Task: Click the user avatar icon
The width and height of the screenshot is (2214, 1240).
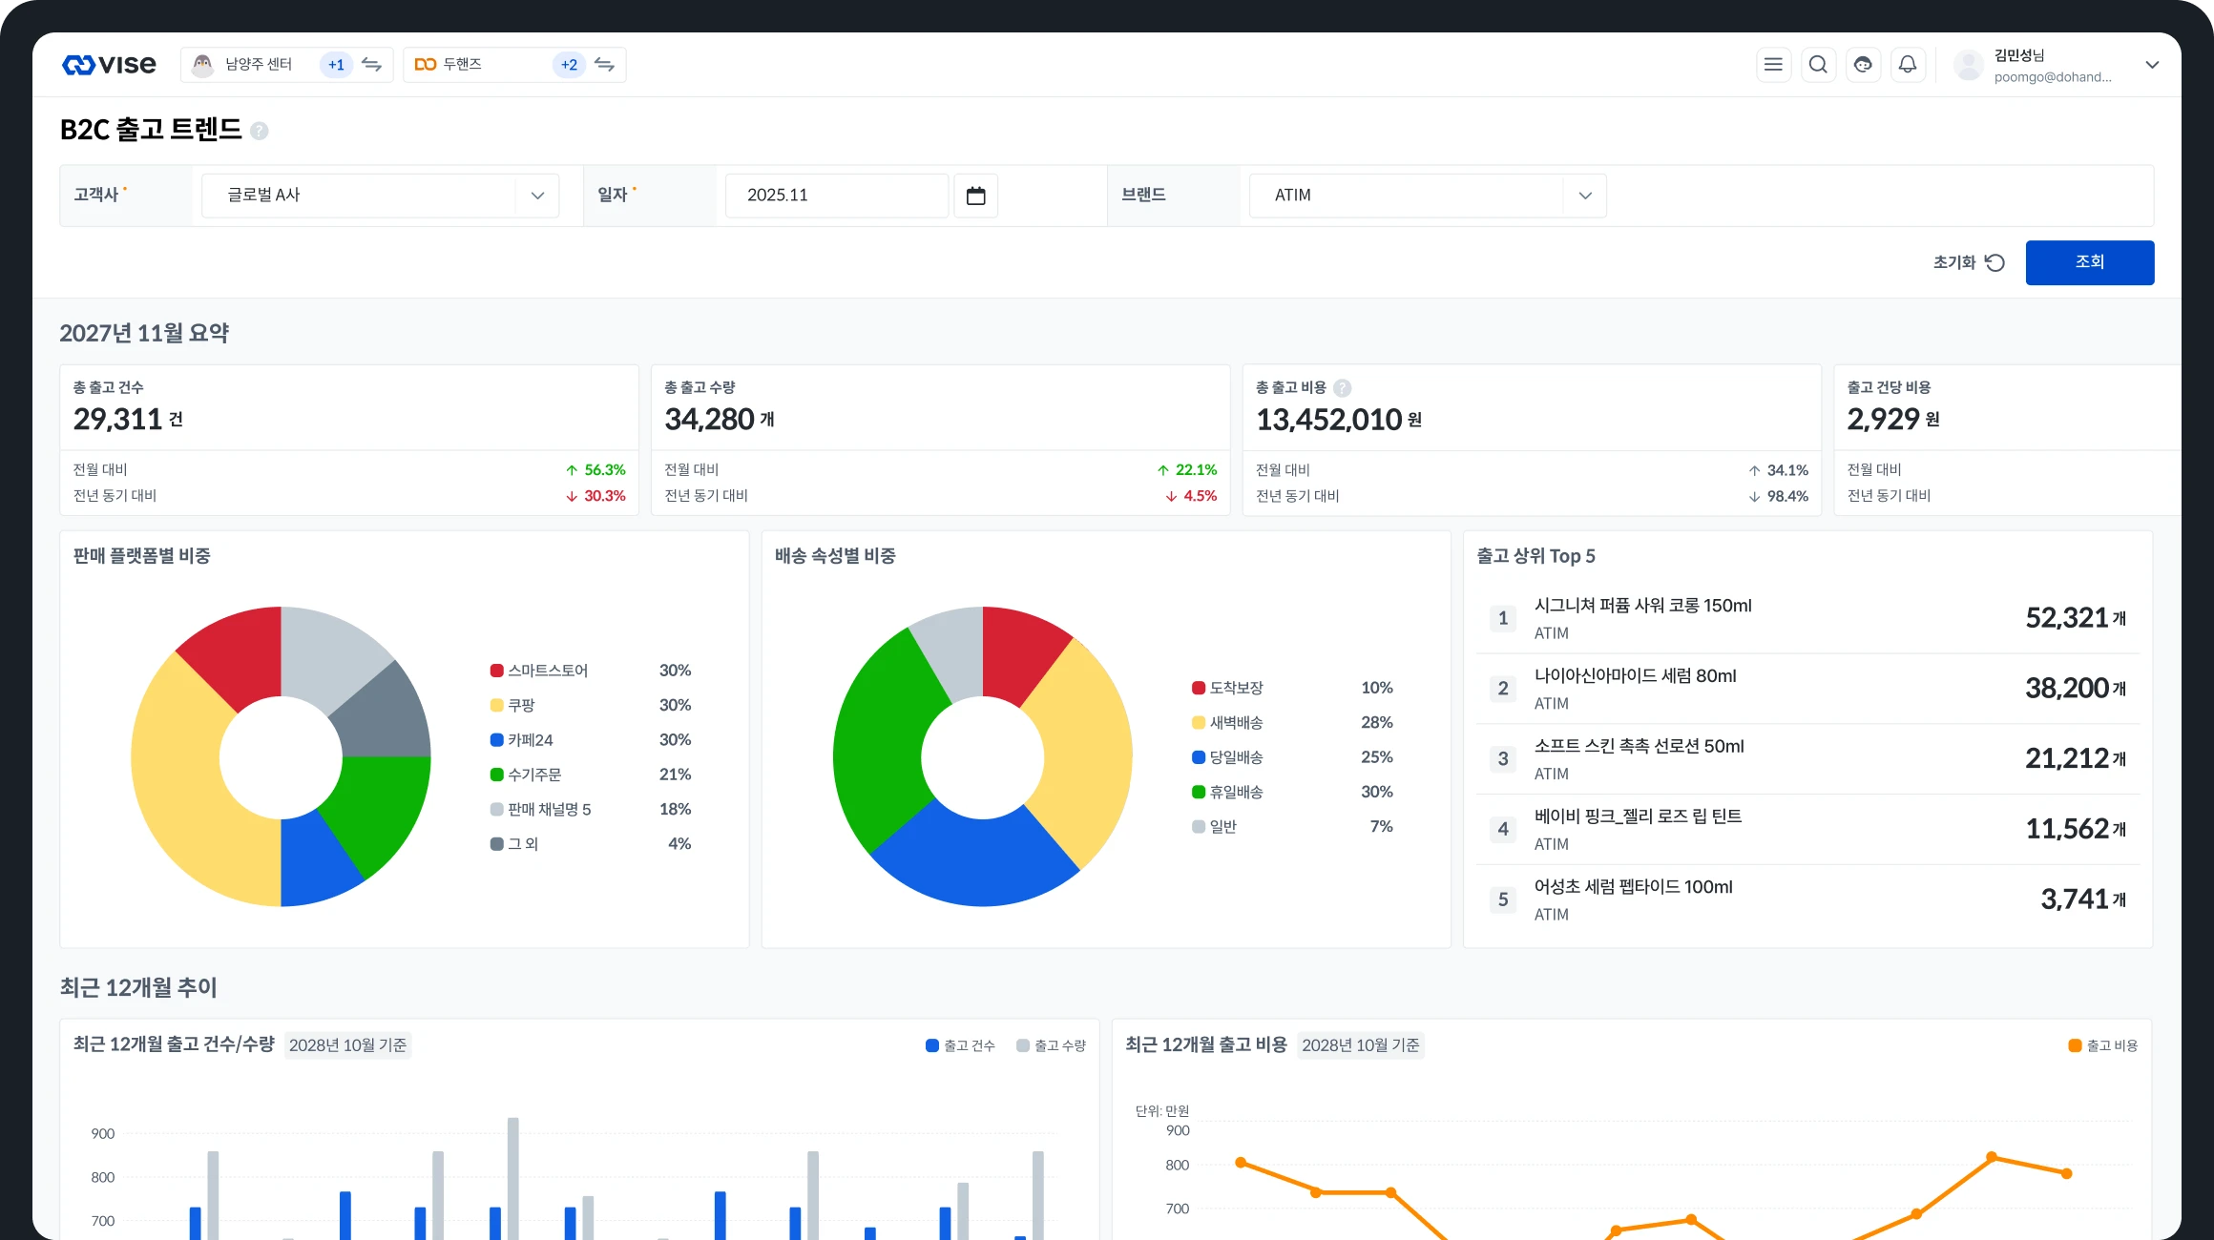Action: point(1969,65)
